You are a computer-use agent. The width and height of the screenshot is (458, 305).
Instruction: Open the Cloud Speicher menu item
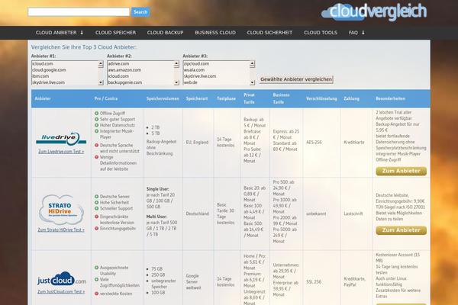pyautogui.click(x=116, y=33)
